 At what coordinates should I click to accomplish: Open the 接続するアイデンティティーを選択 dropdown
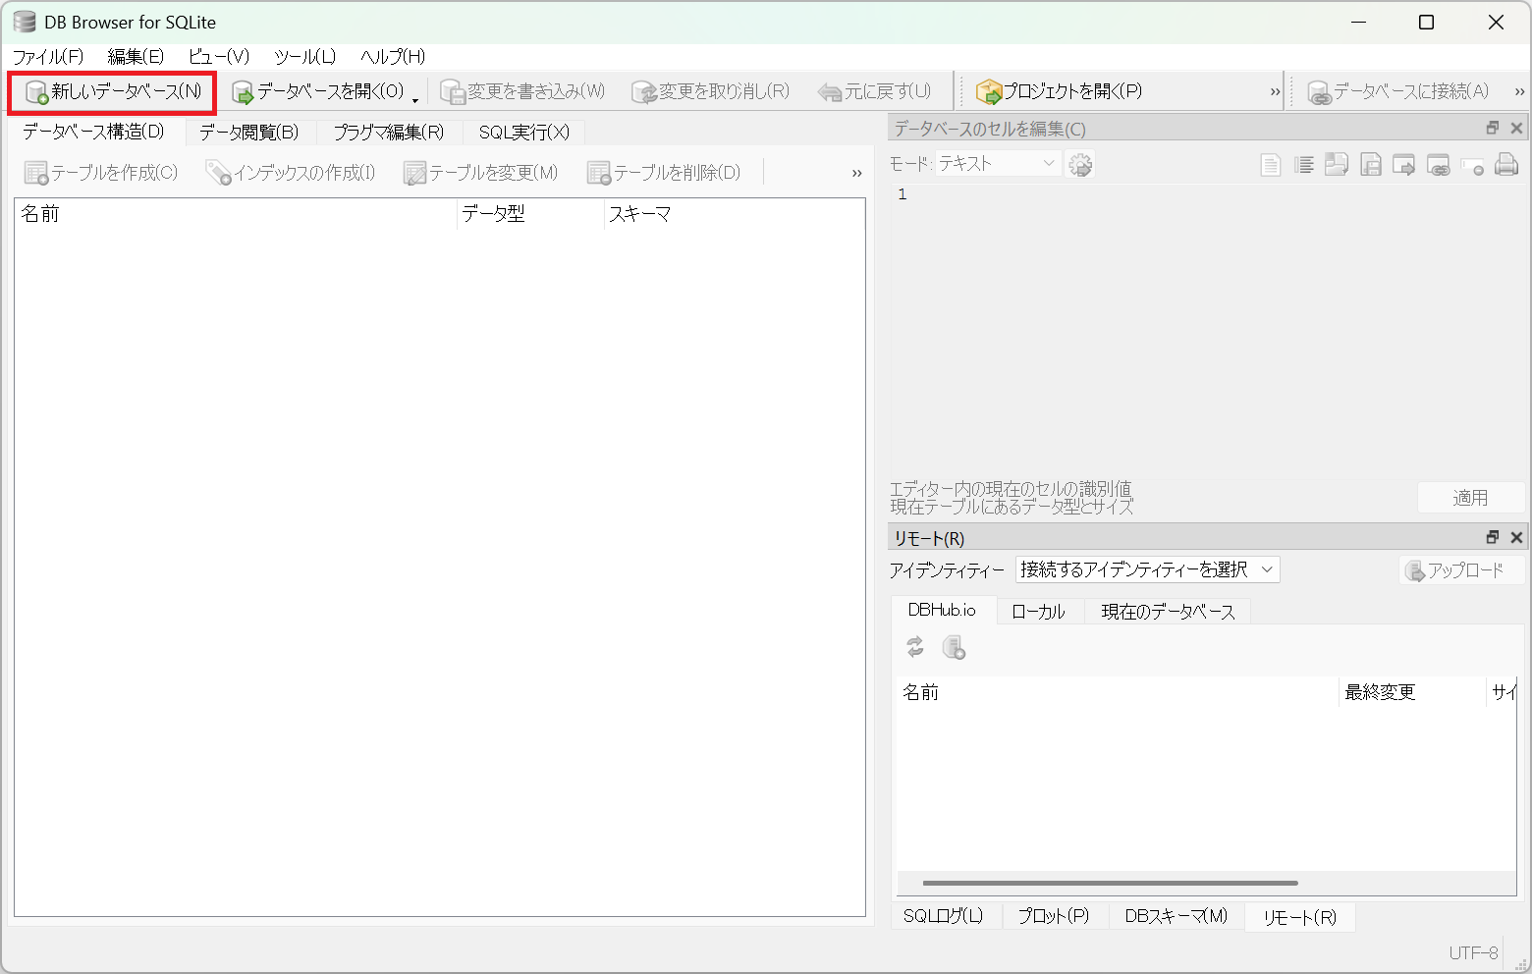(1147, 569)
